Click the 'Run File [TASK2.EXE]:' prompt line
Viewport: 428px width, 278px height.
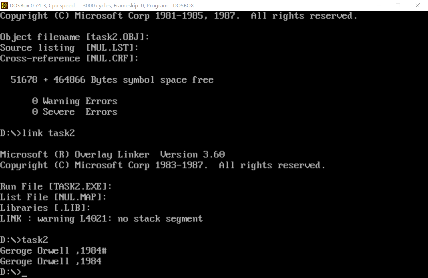[56, 187]
